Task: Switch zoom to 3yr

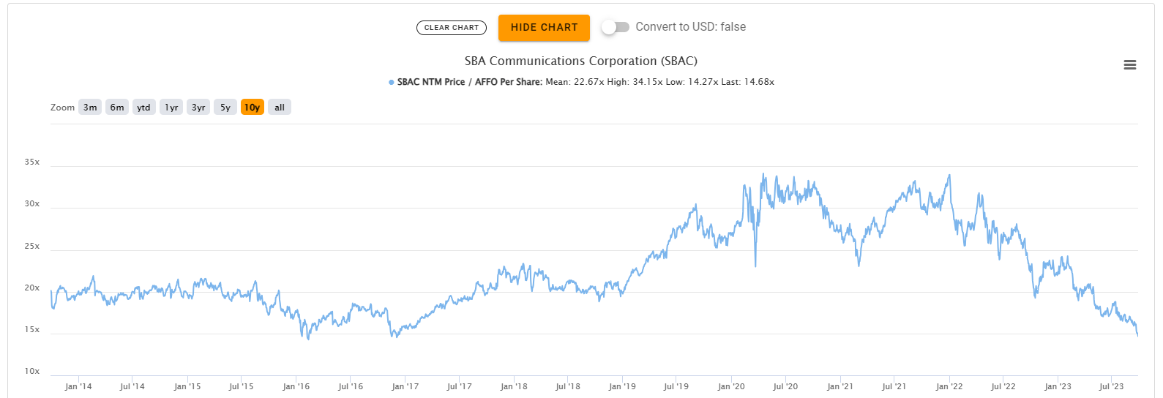Action: coord(198,108)
